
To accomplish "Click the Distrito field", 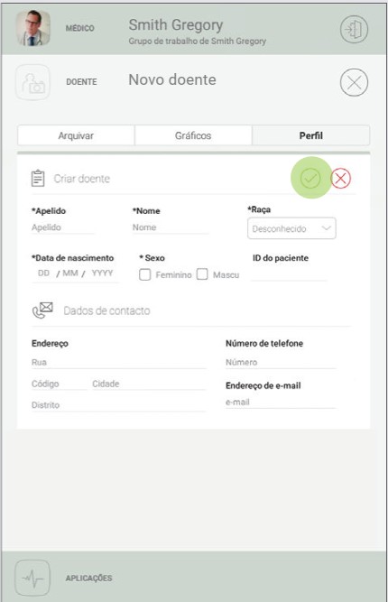I will click(118, 405).
